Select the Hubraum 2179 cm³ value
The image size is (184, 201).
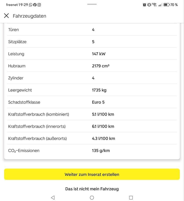tap(100, 66)
